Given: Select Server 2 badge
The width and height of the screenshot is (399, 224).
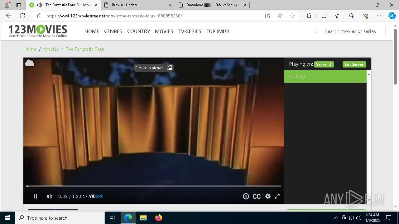Looking at the screenshot, I should tap(324, 64).
